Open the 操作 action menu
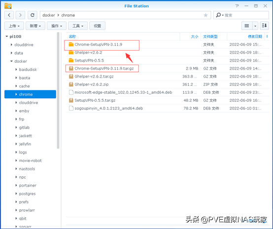This screenshot has height=229, width=273. point(57,26)
